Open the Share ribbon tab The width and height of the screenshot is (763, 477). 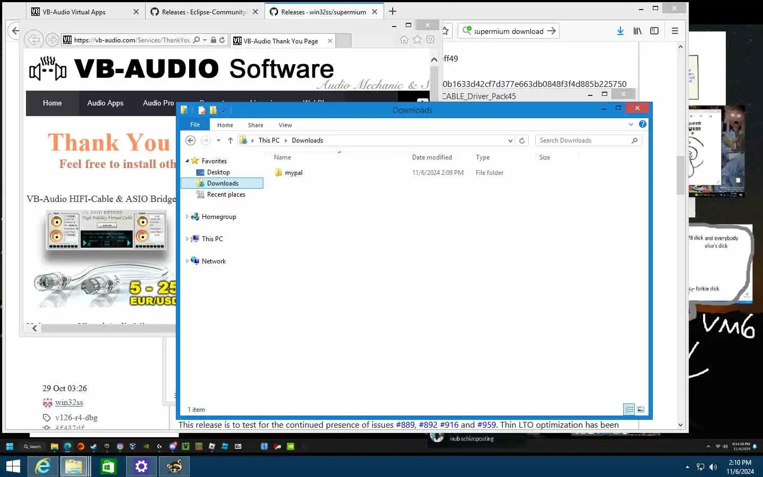(255, 125)
